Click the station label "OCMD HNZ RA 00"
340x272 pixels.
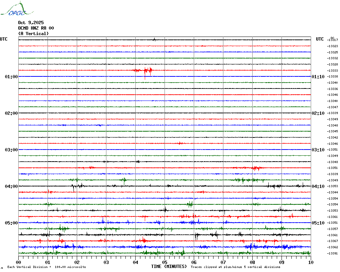pos(36,28)
